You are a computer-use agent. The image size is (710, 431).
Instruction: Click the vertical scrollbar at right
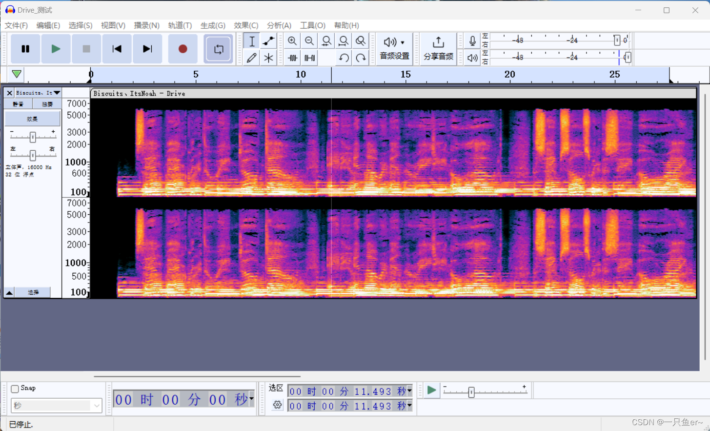point(705,227)
